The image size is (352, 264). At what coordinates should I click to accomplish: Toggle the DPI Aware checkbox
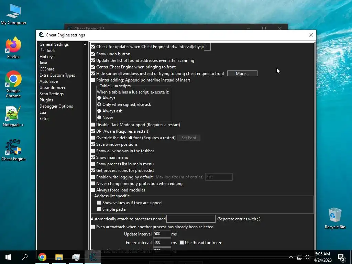(93, 131)
